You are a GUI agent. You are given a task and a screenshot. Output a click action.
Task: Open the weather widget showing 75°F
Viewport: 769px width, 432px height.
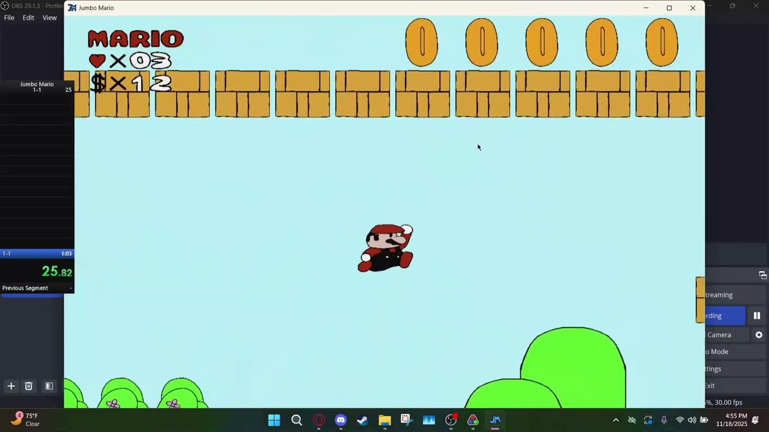pos(25,419)
